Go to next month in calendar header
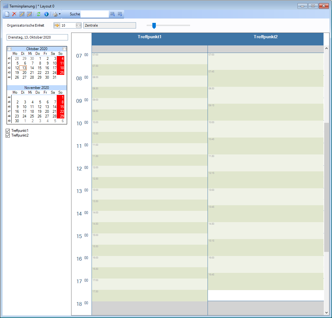The width and height of the screenshot is (332, 318). click(64, 49)
